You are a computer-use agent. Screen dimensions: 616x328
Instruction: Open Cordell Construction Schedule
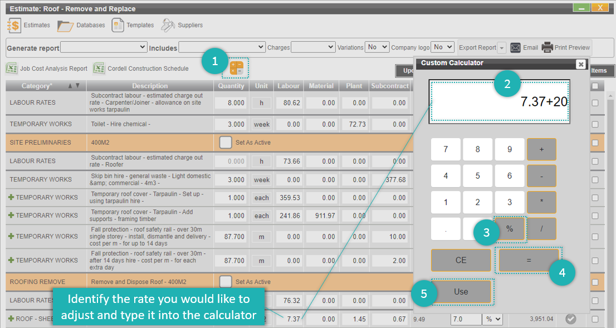tap(141, 68)
